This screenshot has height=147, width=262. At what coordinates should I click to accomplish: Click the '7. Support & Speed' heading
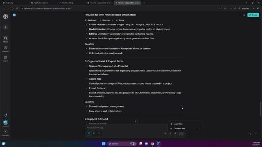(x=96, y=119)
